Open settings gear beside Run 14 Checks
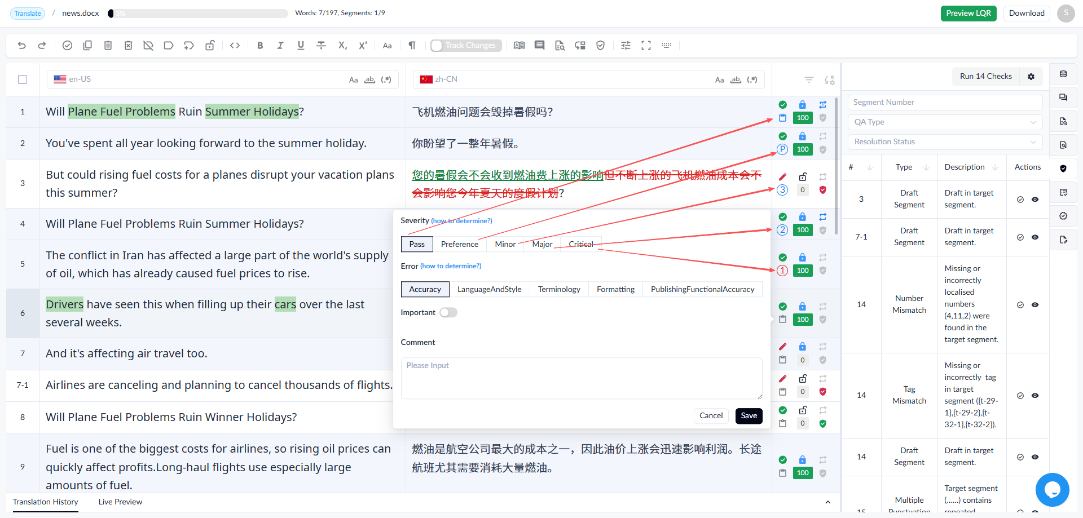This screenshot has height=518, width=1083. click(1031, 77)
